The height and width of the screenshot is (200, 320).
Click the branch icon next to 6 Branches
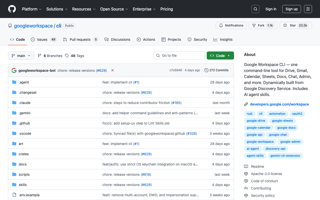tap(39, 55)
